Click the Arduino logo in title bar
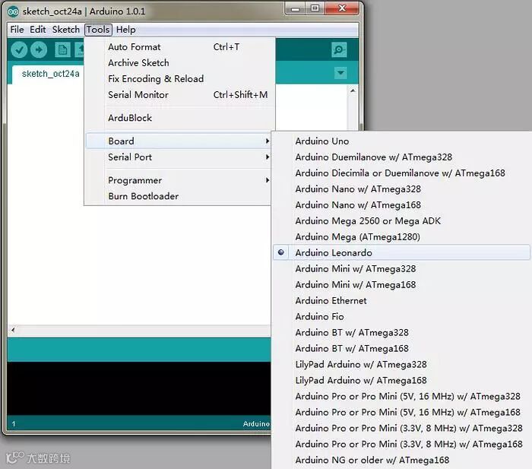Image resolution: width=532 pixels, height=469 pixels. [x=13, y=11]
